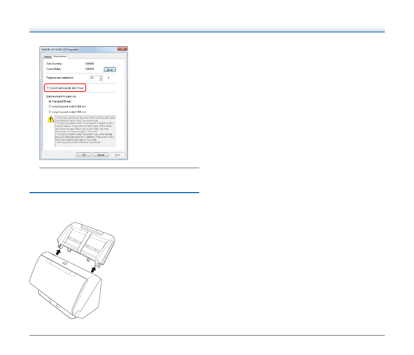Switch to the Events tab
Screen dimensions: 414x355
[47, 57]
